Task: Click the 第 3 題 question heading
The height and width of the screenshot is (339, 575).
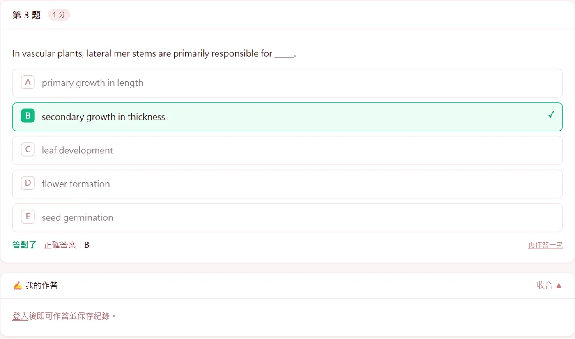Action: [x=27, y=15]
